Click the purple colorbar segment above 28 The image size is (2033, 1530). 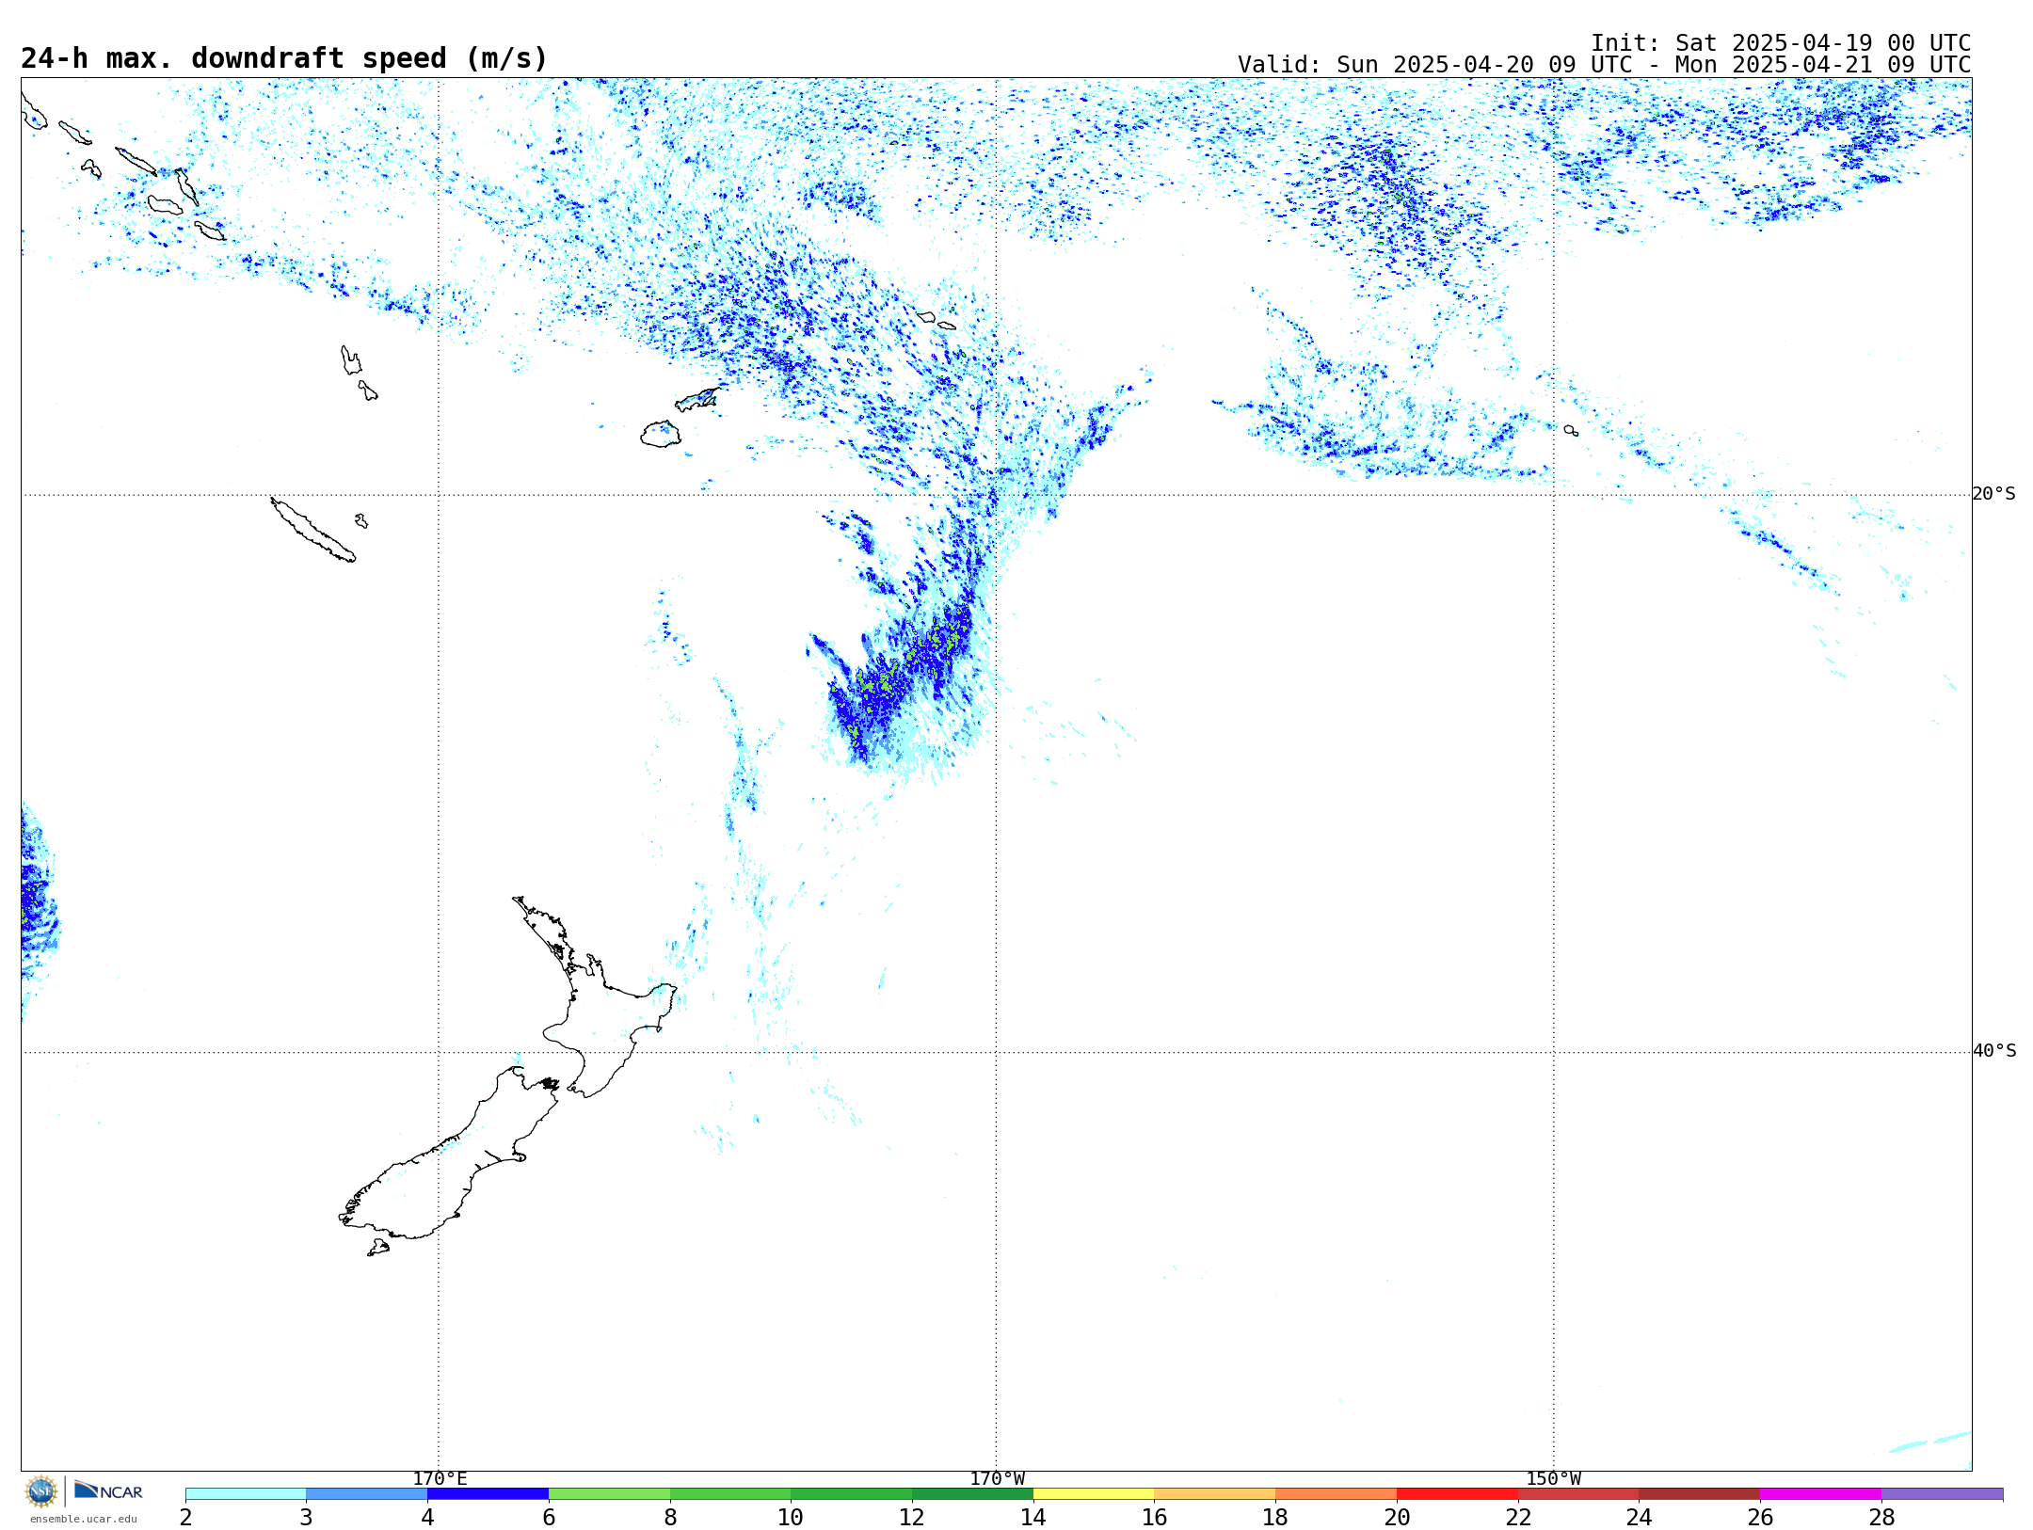click(x=1943, y=1494)
